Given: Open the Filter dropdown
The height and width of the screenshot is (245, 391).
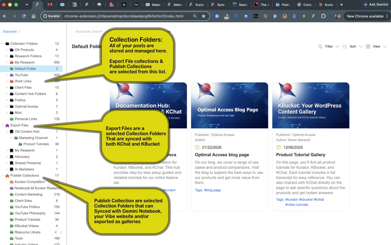Looking at the screenshot, I should coord(329,47).
